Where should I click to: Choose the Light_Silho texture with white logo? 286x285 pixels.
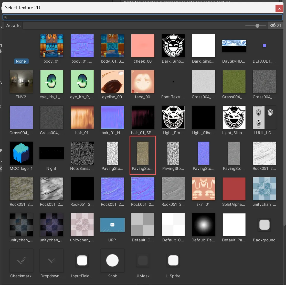(234, 117)
